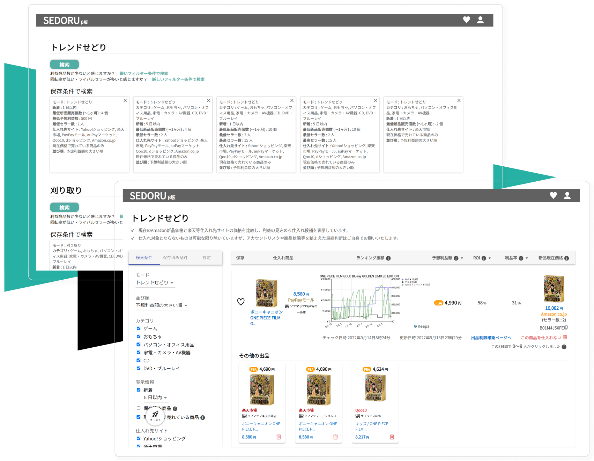
Task: Click the rocket Boost icon button
Action: (155, 416)
